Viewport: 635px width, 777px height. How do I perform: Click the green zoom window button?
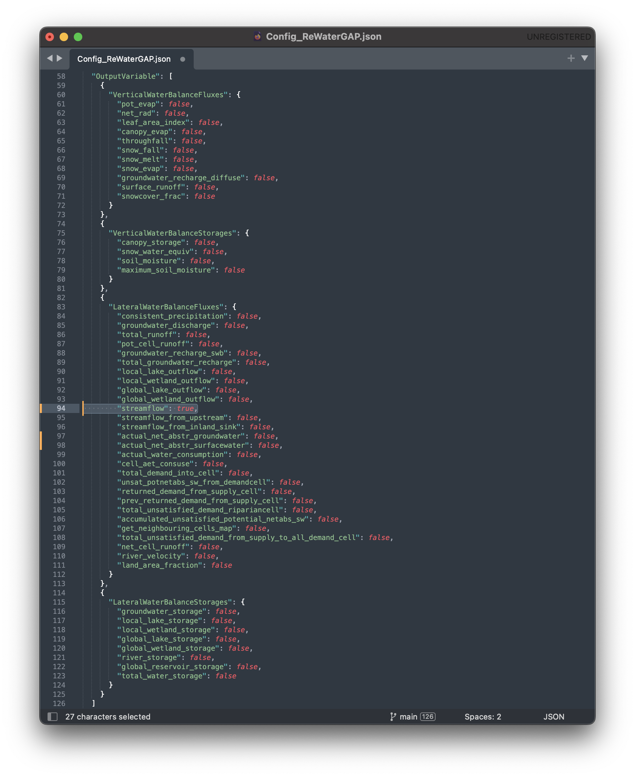pyautogui.click(x=78, y=37)
